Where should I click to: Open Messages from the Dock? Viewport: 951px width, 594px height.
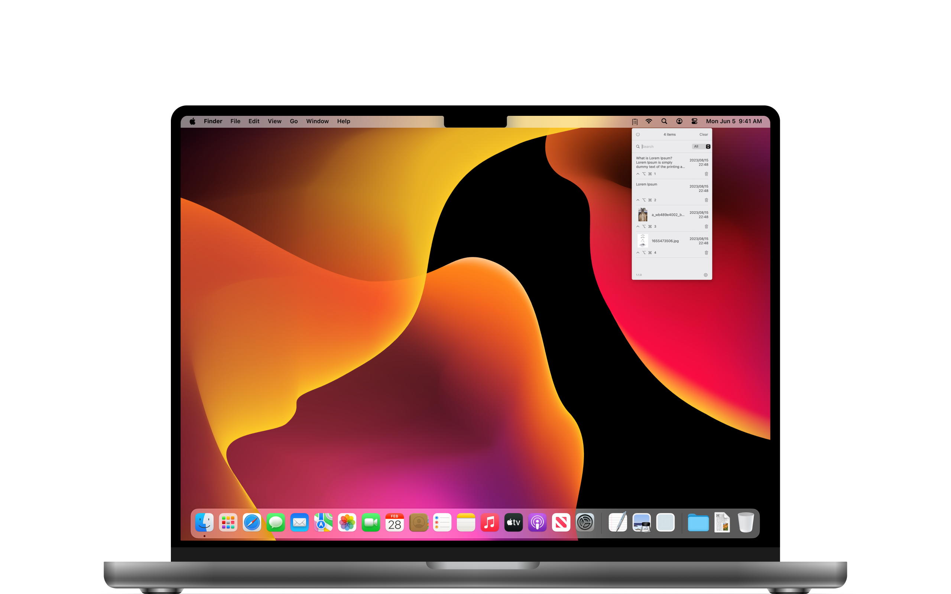(276, 522)
